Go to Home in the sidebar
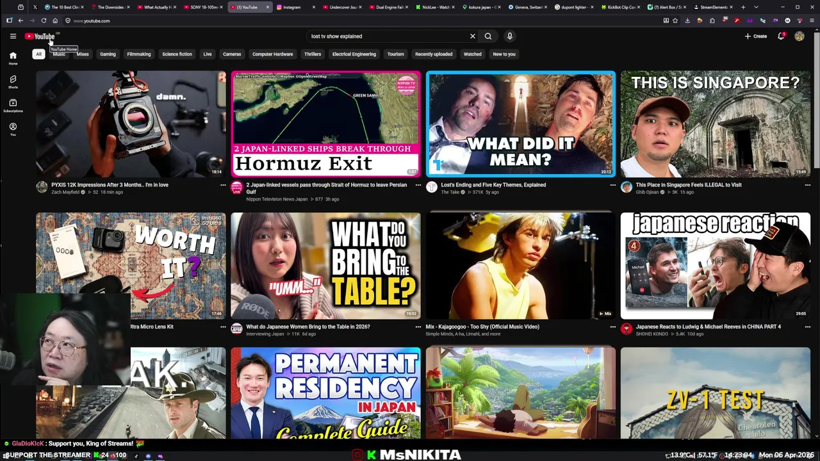 13,58
